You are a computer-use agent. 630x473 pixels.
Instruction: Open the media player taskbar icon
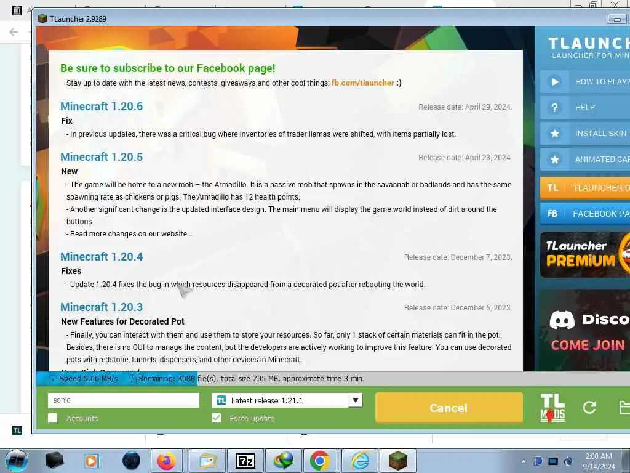point(91,461)
